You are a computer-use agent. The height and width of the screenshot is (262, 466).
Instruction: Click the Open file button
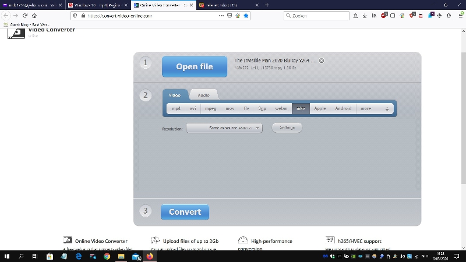pyautogui.click(x=195, y=67)
